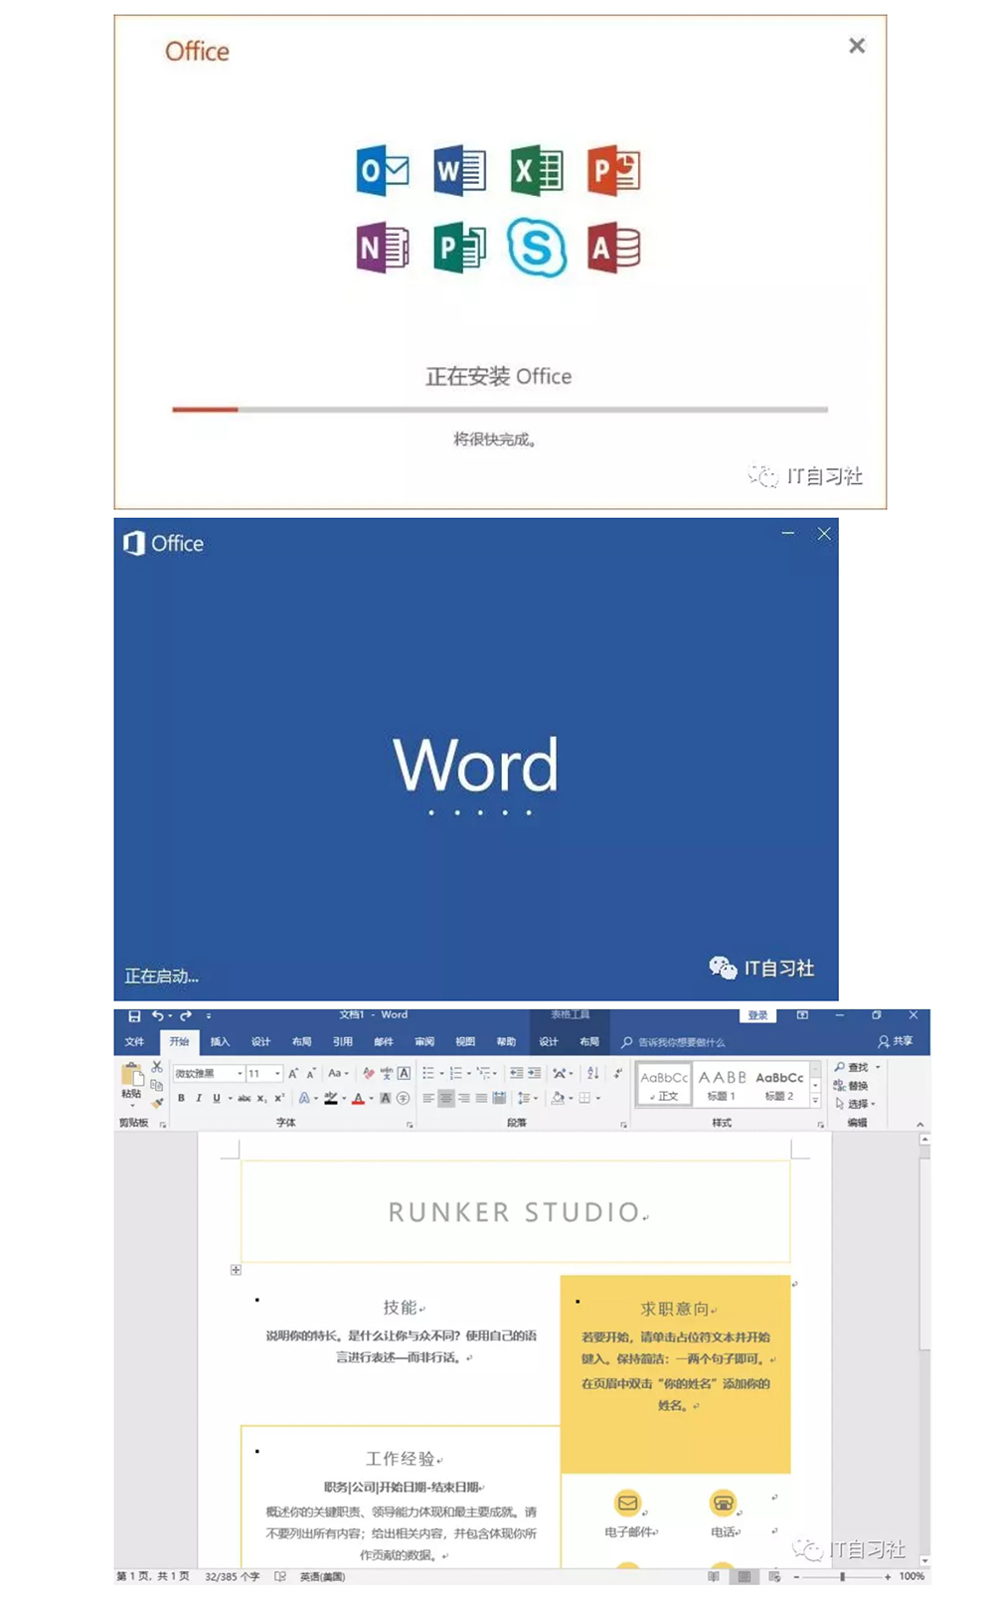Click the 英语(美国) language indicator in the status bar
994x1600 pixels.
coord(322,1576)
